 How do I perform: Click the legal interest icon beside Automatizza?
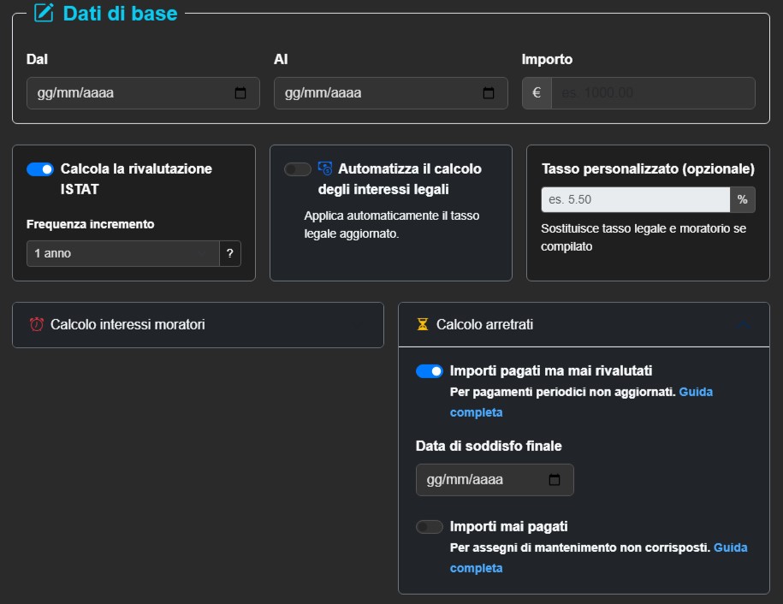[325, 169]
